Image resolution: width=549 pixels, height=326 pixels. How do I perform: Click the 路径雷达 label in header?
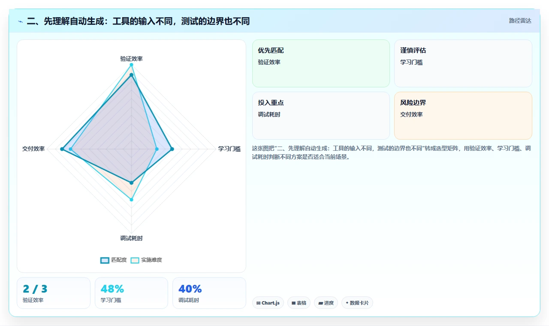pos(520,21)
